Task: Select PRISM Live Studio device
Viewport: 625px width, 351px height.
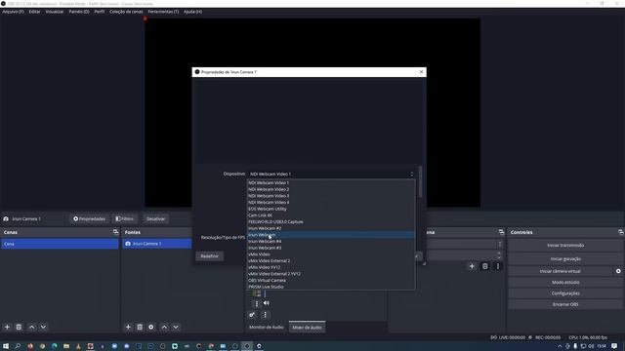Action: (x=331, y=287)
